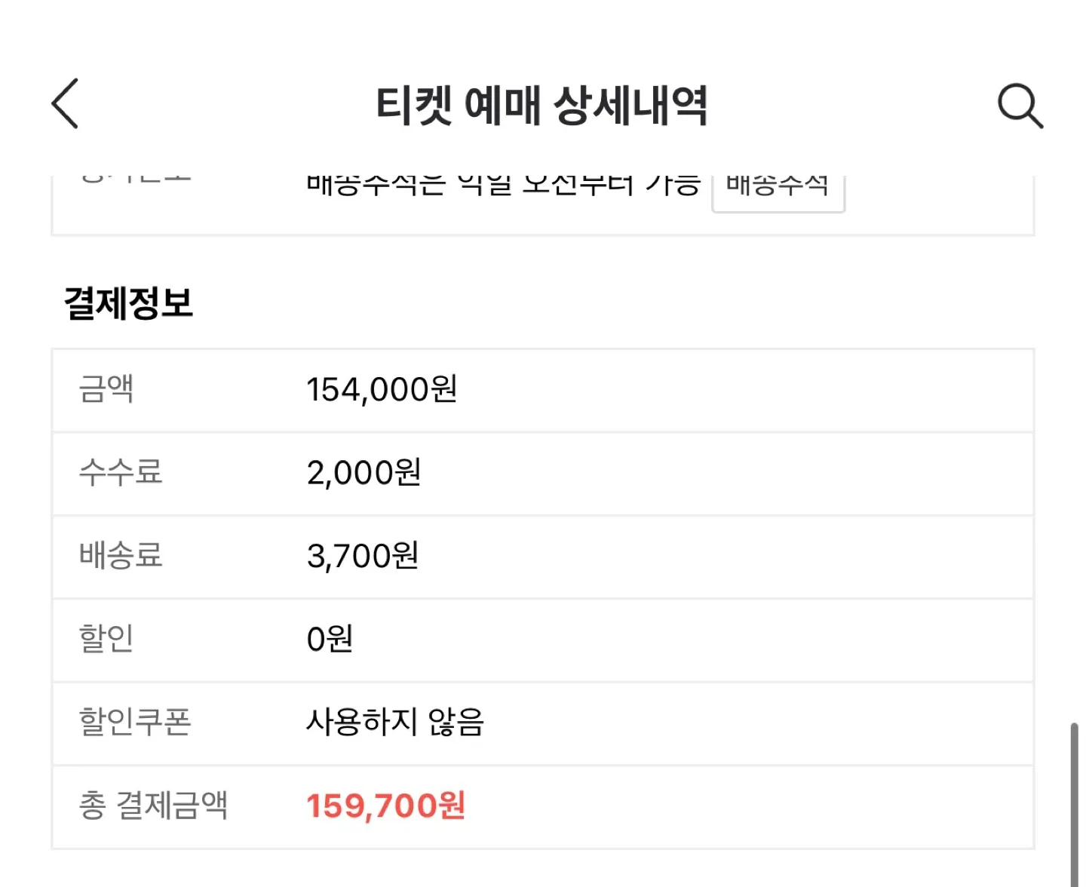This screenshot has width=1086, height=887.
Task: Select the 3,700원 shipping value
Action: pyautogui.click(x=363, y=556)
